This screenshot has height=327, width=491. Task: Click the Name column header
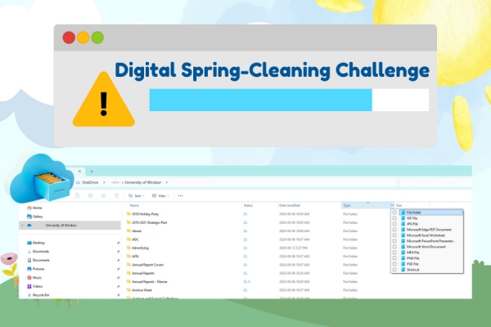point(134,205)
